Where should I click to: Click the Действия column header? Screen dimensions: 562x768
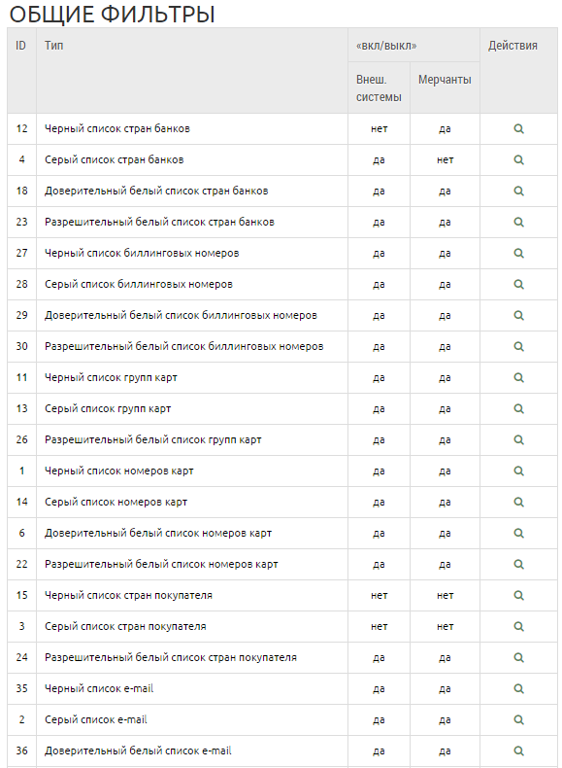pyautogui.click(x=512, y=46)
